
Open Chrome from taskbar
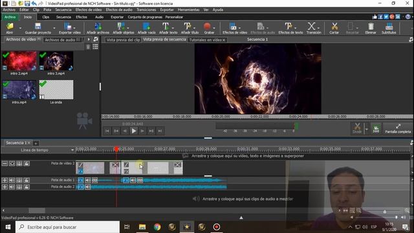coord(157,227)
